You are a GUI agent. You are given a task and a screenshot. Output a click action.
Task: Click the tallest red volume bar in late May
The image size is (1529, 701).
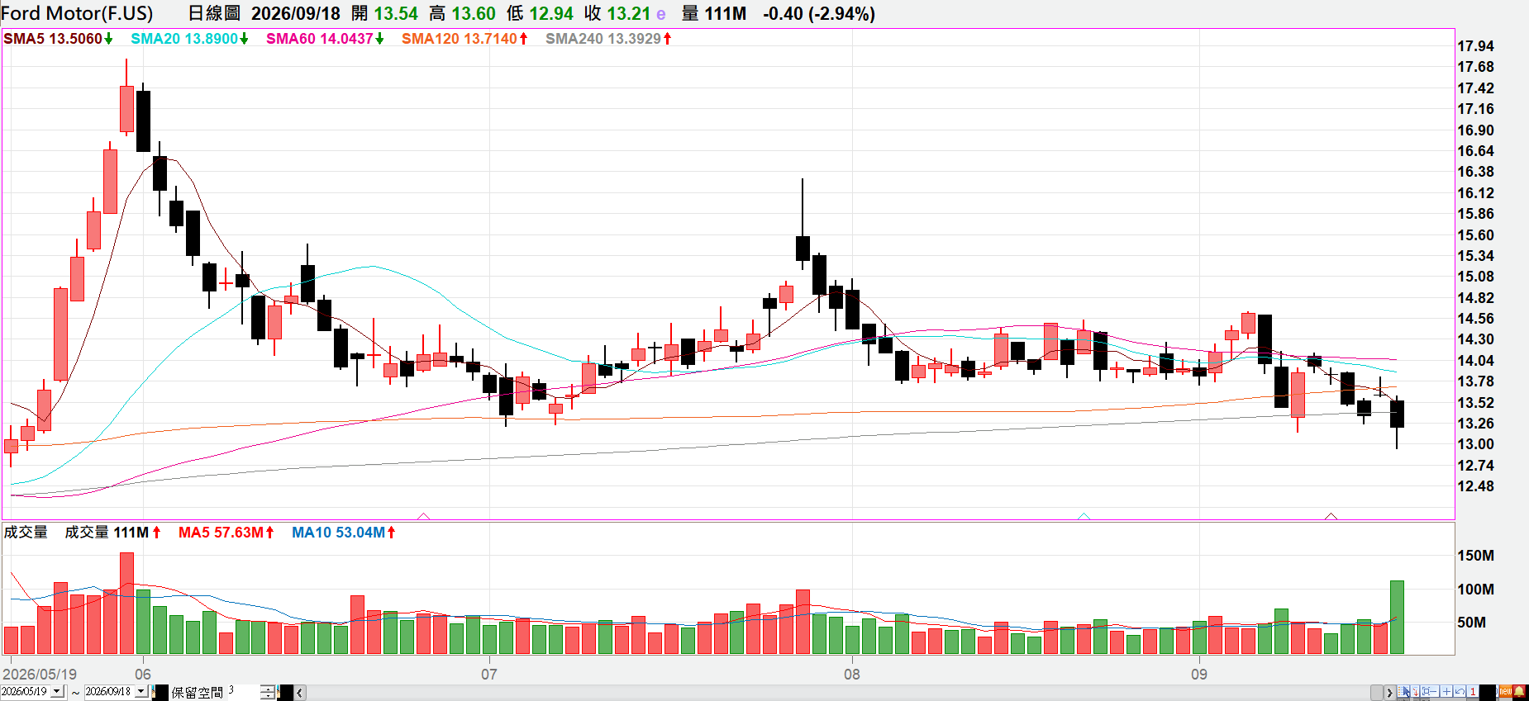pos(126,604)
